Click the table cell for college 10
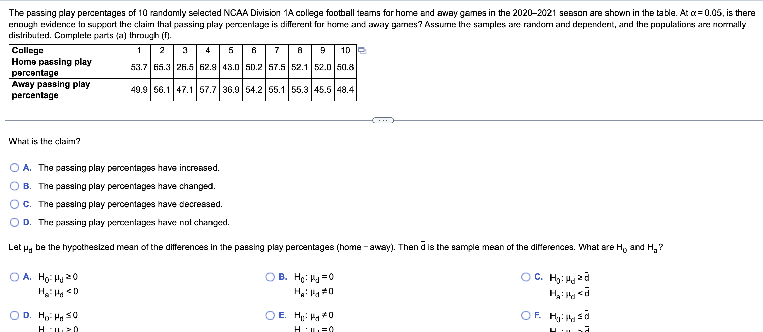The width and height of the screenshot is (763, 332). pyautogui.click(x=345, y=51)
